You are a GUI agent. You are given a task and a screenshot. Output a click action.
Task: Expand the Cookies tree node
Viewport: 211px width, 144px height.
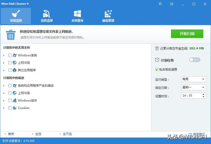[4, 108]
